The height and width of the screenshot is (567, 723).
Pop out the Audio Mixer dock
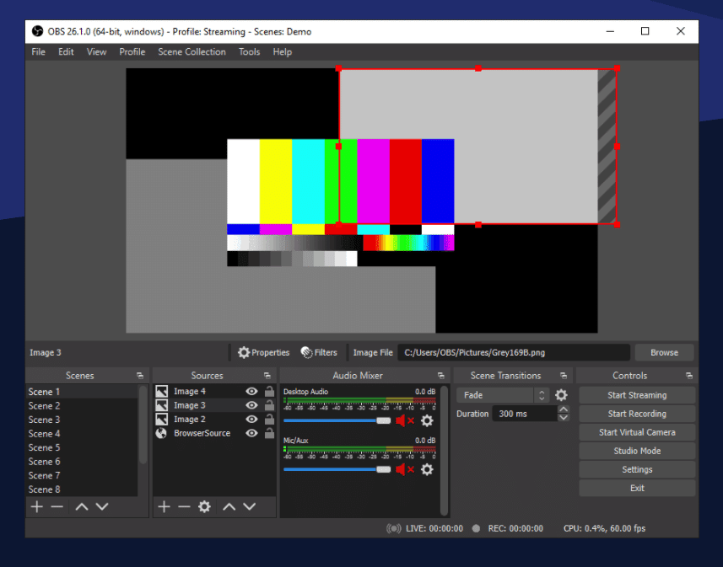click(x=441, y=376)
